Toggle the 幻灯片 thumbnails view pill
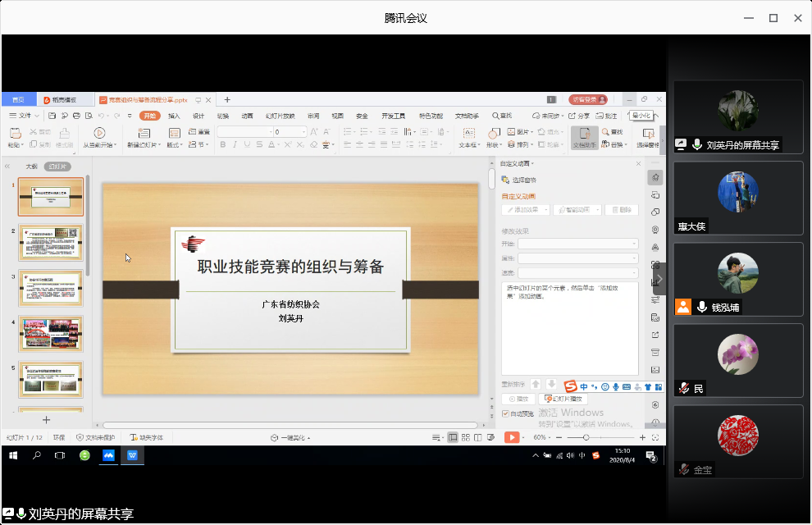The height and width of the screenshot is (525, 812). [x=57, y=167]
